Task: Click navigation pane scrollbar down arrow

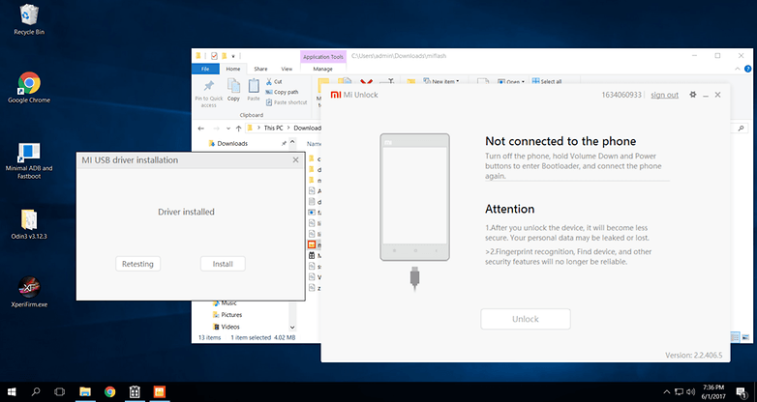Action: click(292, 328)
